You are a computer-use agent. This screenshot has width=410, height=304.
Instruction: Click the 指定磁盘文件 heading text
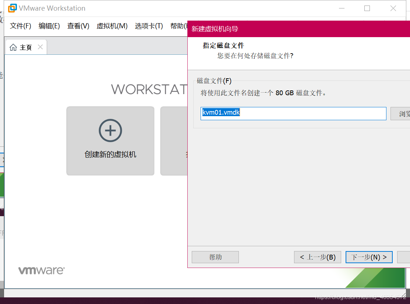click(x=223, y=46)
